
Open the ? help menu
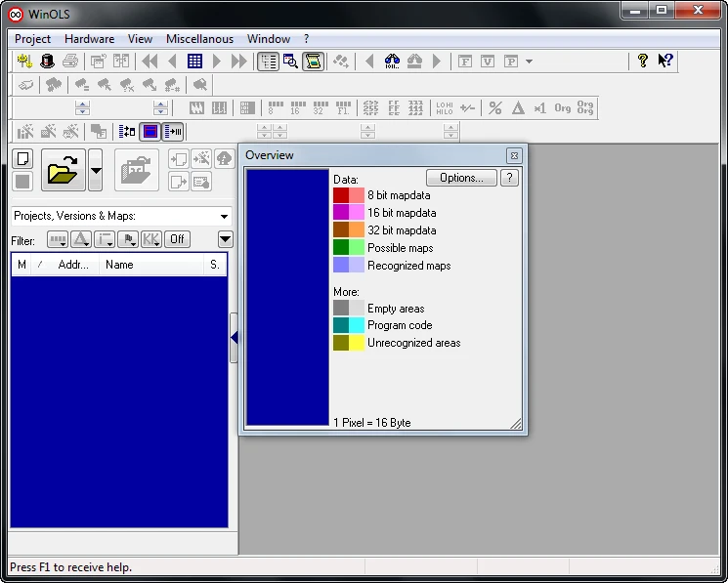(x=307, y=39)
